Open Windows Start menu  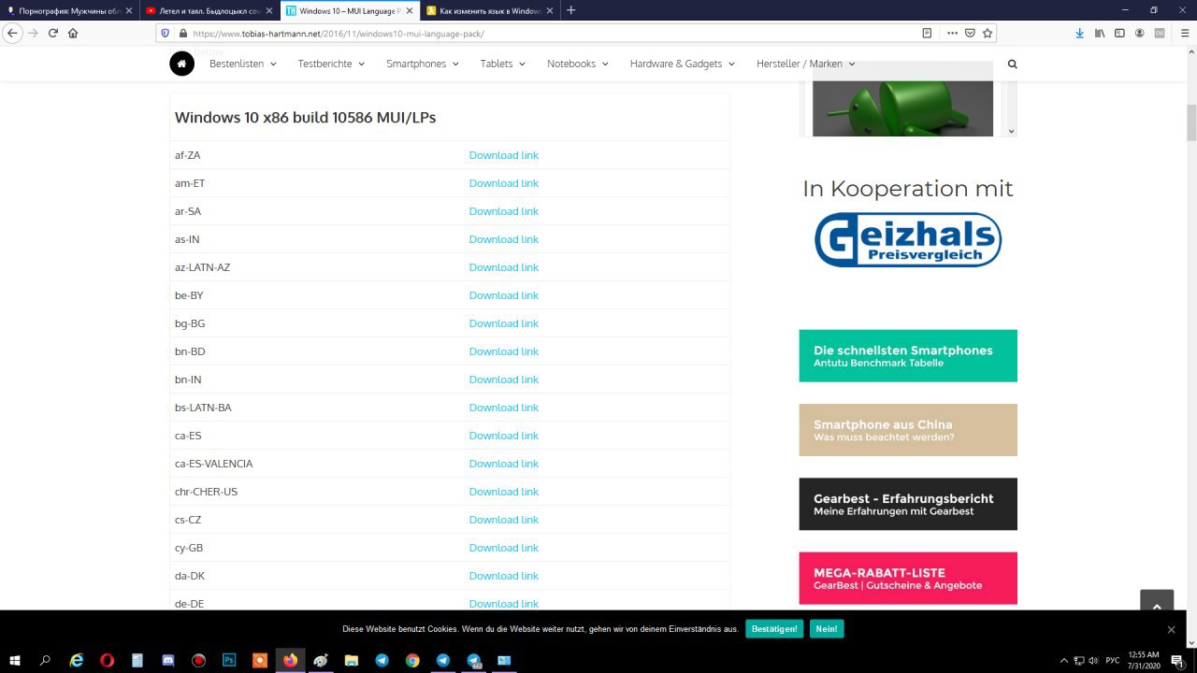(15, 660)
